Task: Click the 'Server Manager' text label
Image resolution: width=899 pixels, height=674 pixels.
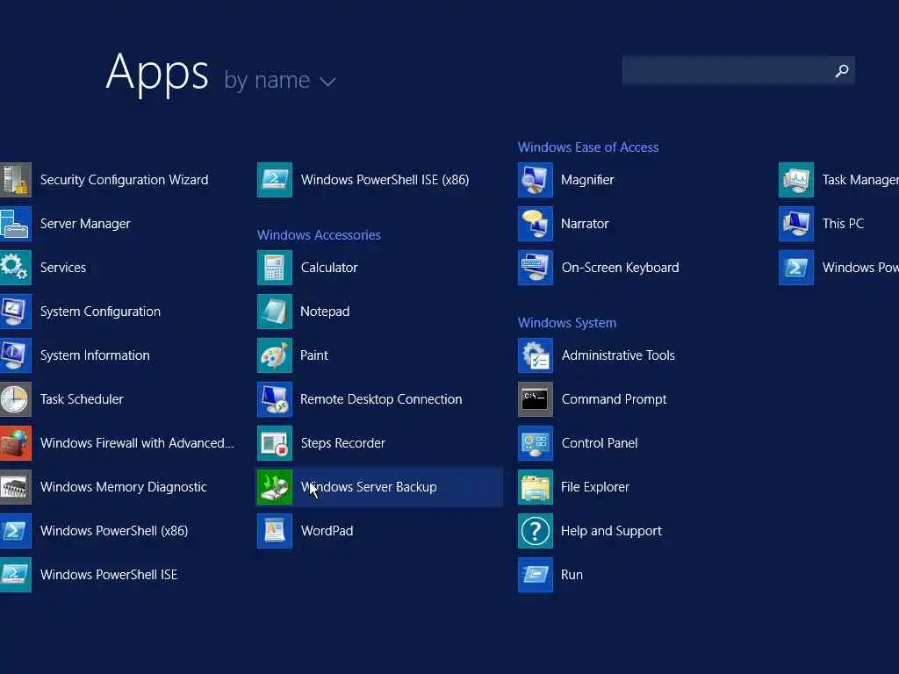Action: [85, 224]
